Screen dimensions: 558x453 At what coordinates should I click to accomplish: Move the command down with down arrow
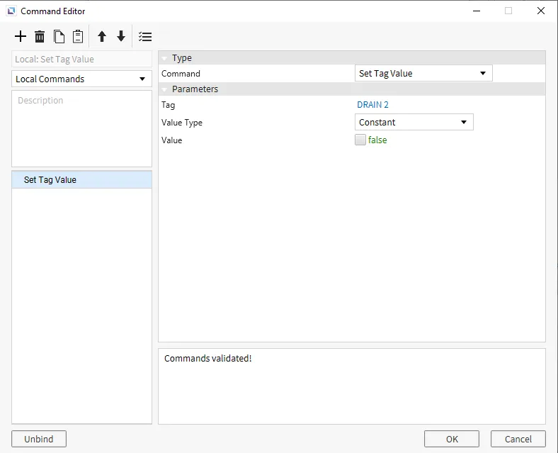click(121, 37)
